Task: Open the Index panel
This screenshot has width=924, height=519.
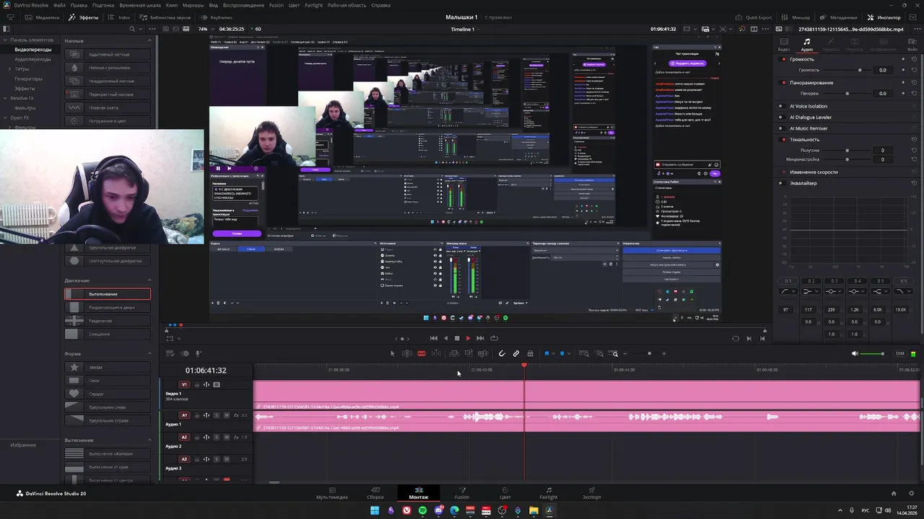Action: pyautogui.click(x=119, y=17)
